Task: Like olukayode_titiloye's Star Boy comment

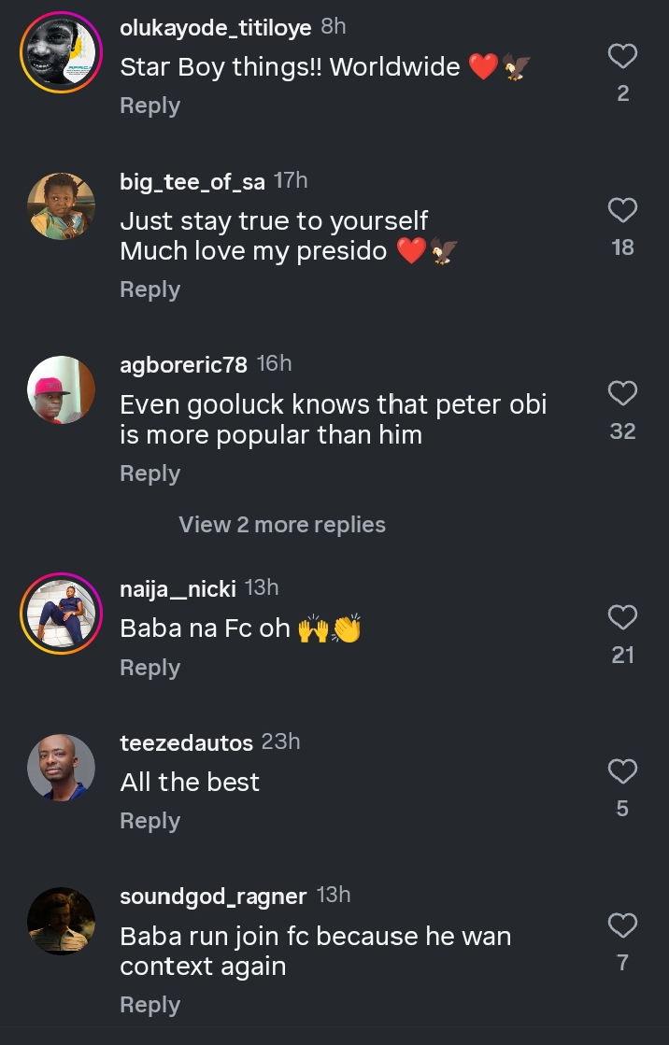Action: tap(623, 57)
